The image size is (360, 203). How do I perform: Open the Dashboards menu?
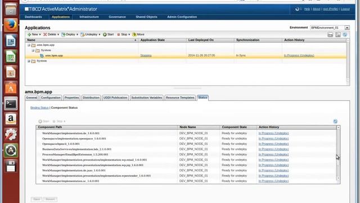pyautogui.click(x=33, y=17)
